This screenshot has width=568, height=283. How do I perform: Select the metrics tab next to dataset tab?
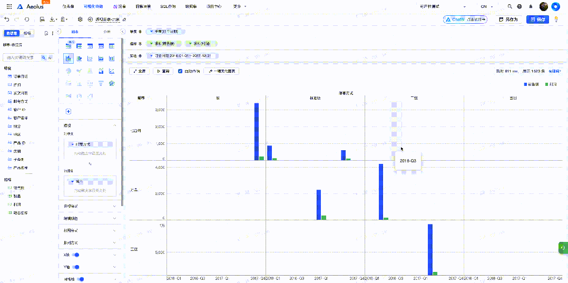(x=27, y=33)
